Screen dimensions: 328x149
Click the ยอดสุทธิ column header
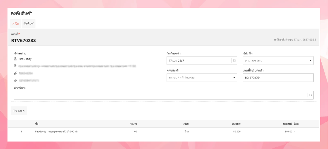[287, 124]
